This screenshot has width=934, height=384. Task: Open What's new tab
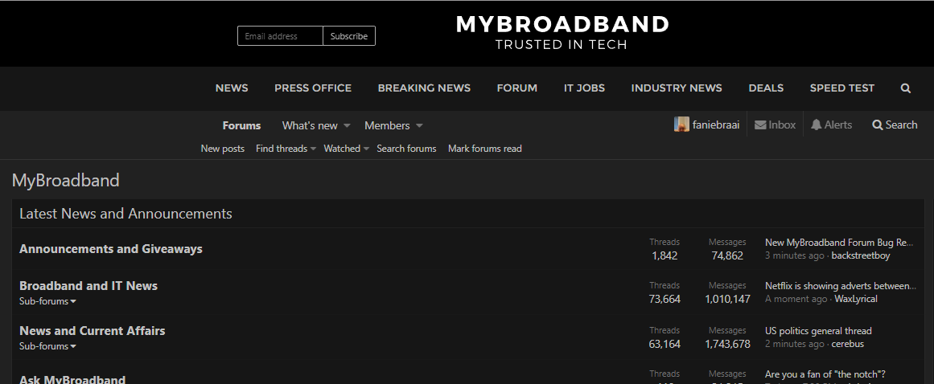click(x=310, y=125)
